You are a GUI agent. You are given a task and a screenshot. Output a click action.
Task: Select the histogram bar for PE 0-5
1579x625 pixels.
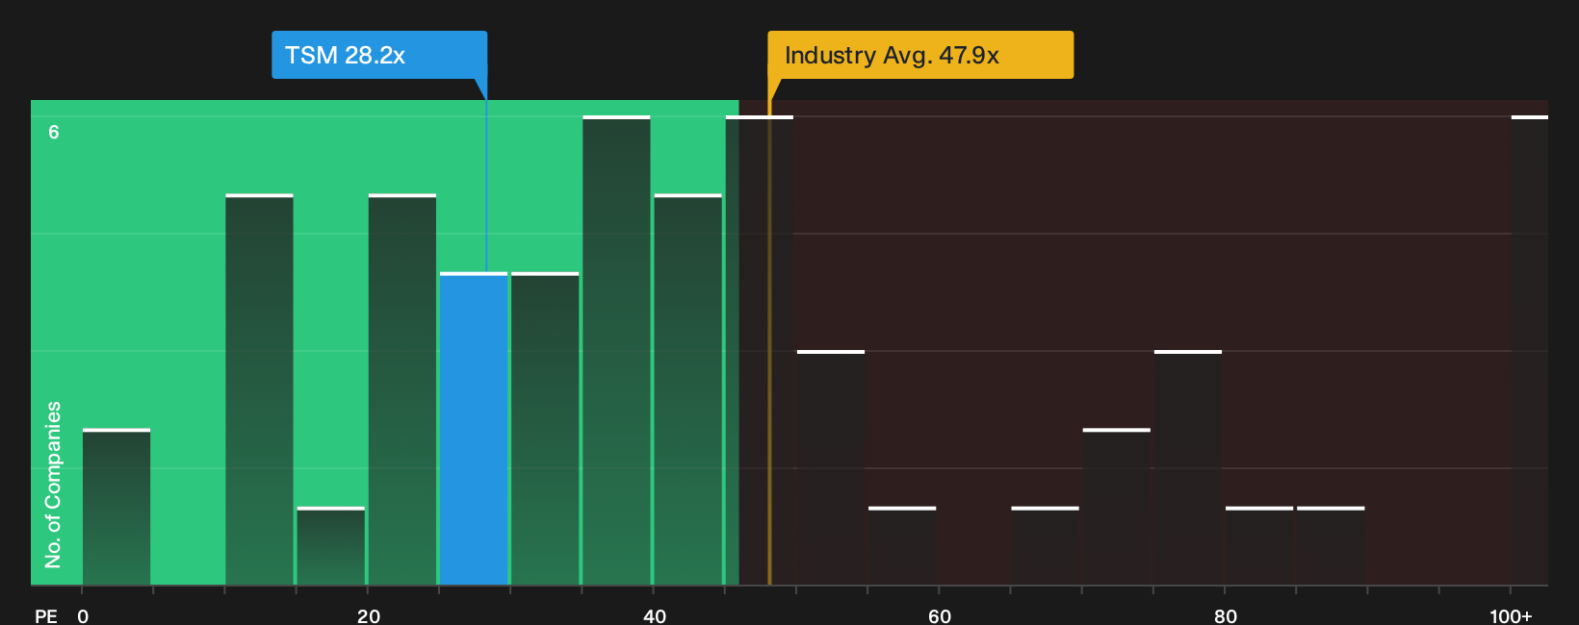click(x=116, y=507)
